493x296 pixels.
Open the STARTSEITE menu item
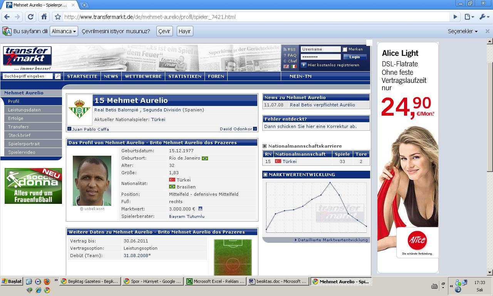click(82, 76)
